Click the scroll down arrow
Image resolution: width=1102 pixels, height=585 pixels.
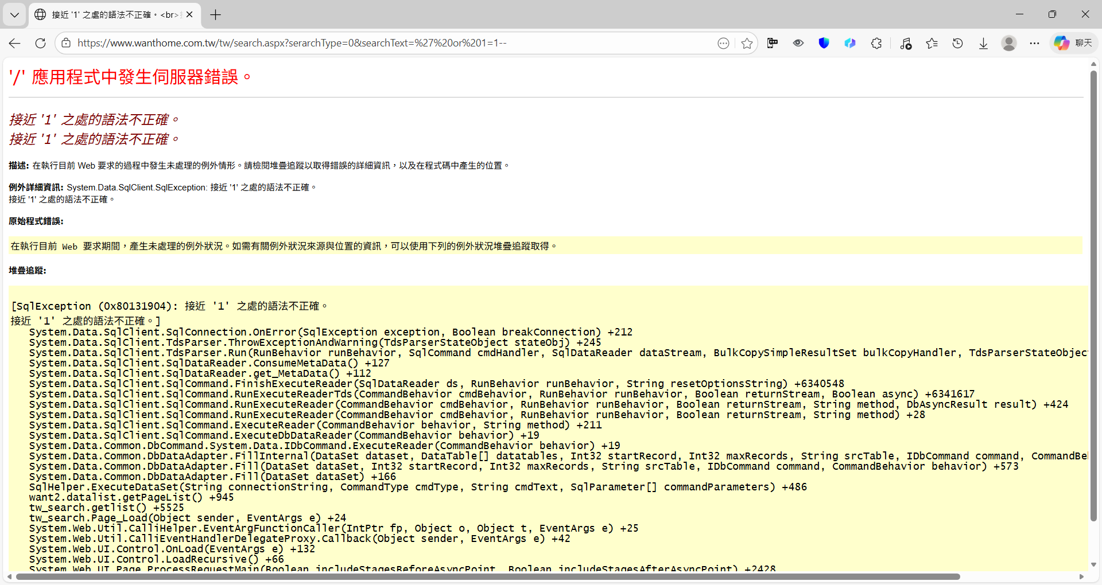(1093, 565)
